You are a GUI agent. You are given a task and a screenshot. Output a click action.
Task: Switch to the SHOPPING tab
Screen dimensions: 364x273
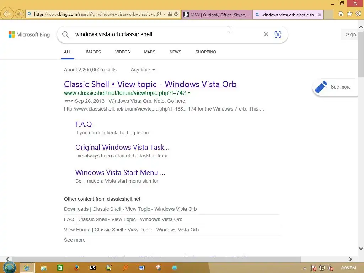tap(206, 52)
